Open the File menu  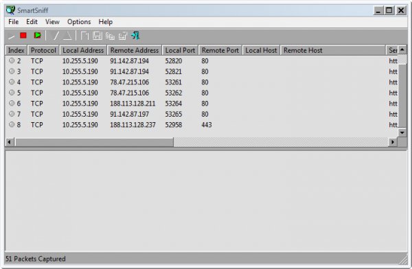coord(14,22)
